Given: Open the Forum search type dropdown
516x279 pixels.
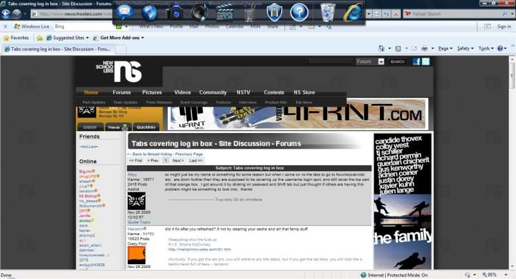Looking at the screenshot, I should click(x=381, y=61).
